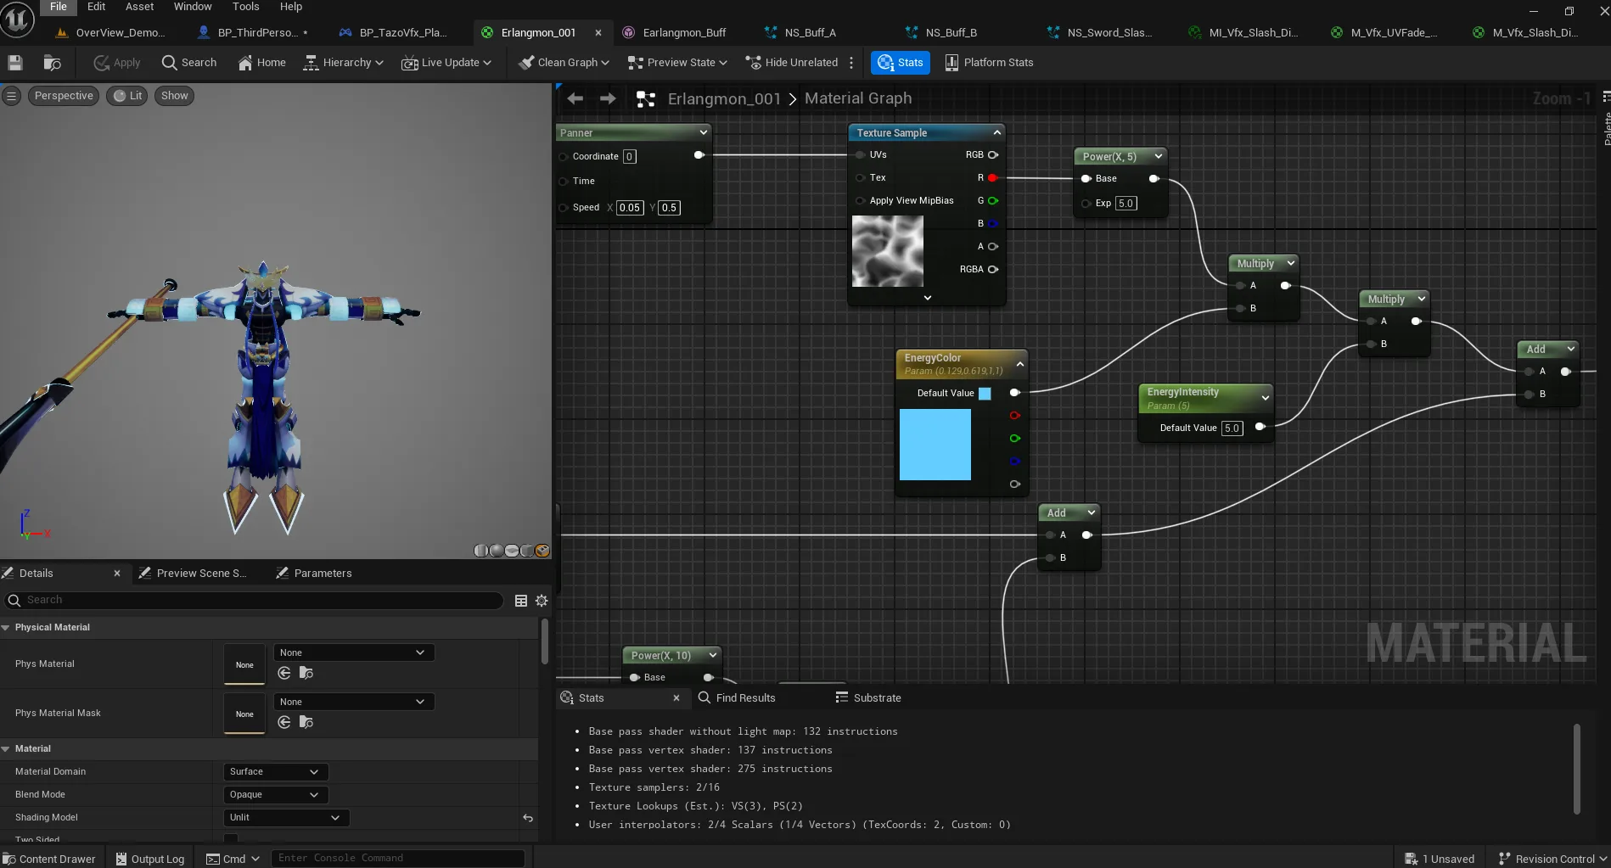Toggle the Stats button
Screen dimensions: 1611x868
(901, 63)
